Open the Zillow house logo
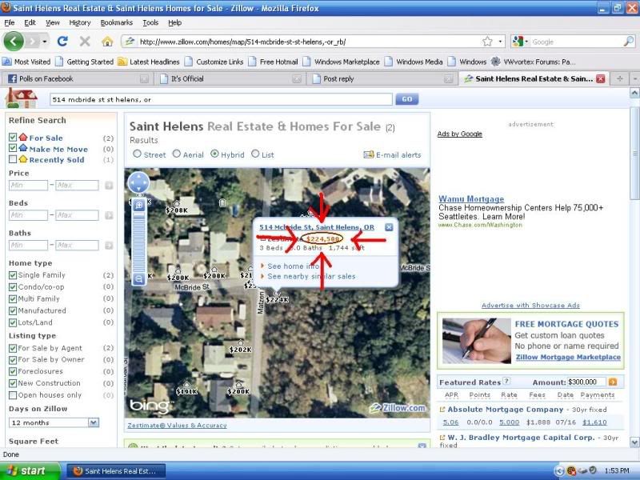This screenshot has height=480, width=640. tap(21, 98)
